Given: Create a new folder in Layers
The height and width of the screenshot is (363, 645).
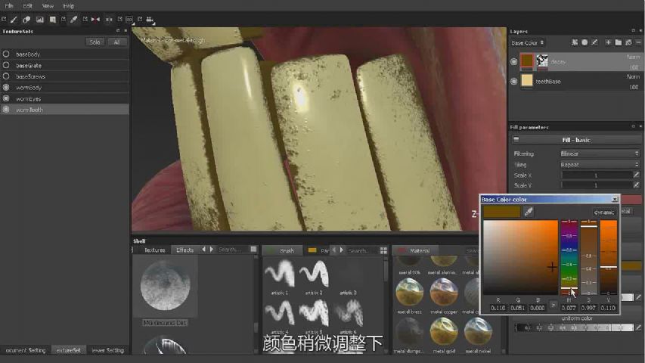Looking at the screenshot, I should pyautogui.click(x=619, y=42).
